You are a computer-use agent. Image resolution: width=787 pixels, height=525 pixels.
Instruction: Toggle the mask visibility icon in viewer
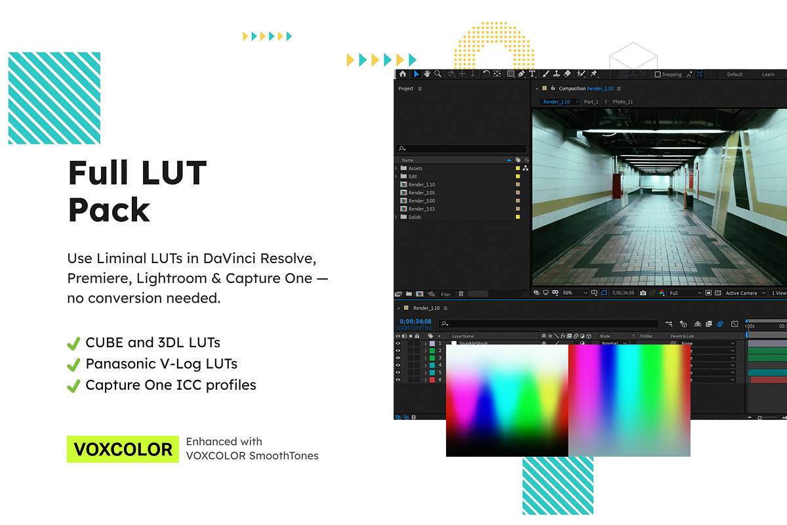[x=603, y=293]
